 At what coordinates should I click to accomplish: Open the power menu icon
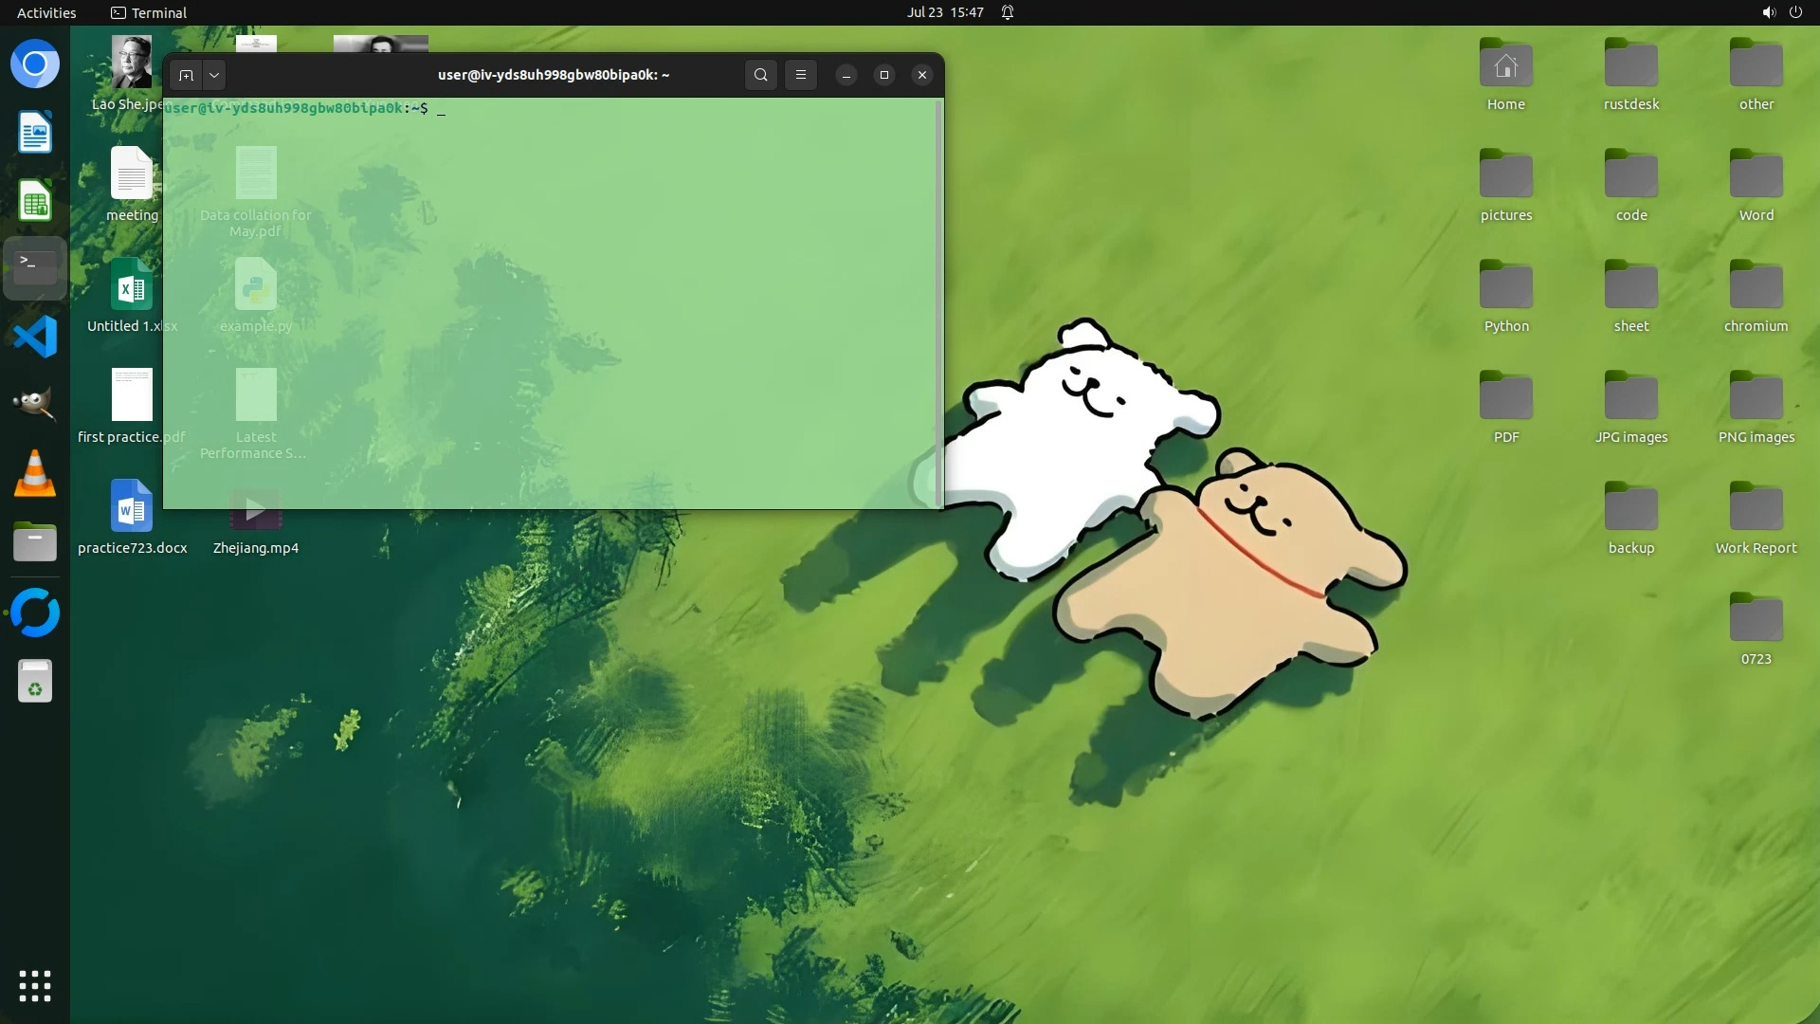pos(1795,12)
